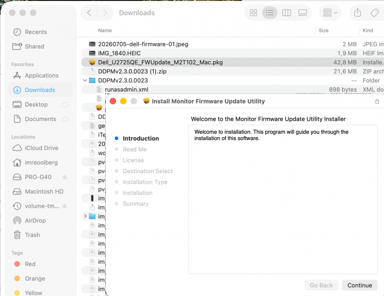The width and height of the screenshot is (384, 296).
Task: Go back in Finder history
Action: click(x=89, y=13)
